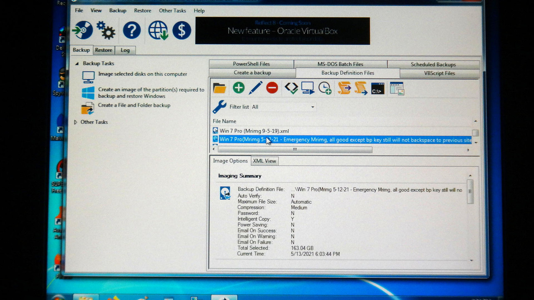Select the Backup Definition Files tab
Image resolution: width=534 pixels, height=300 pixels.
pyautogui.click(x=348, y=73)
